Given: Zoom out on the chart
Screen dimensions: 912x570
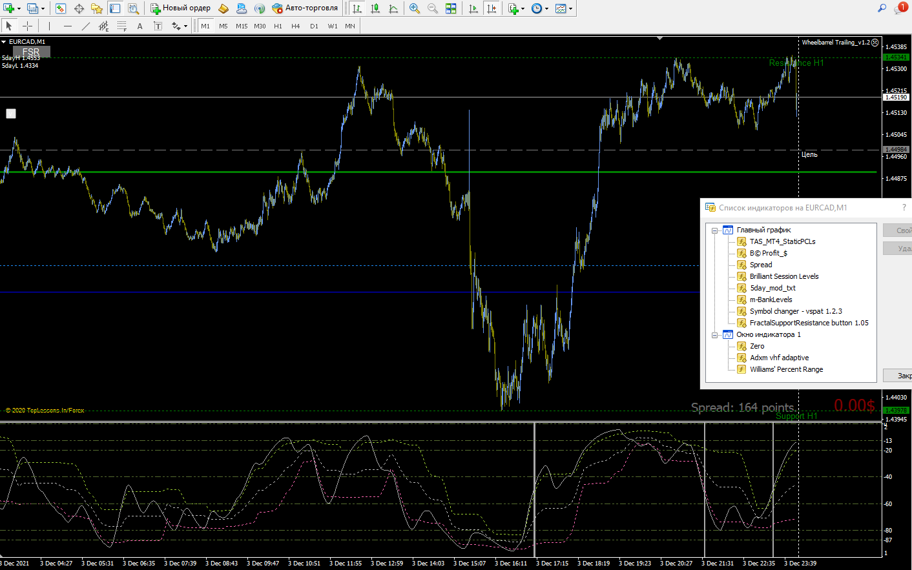Looking at the screenshot, I should [433, 8].
